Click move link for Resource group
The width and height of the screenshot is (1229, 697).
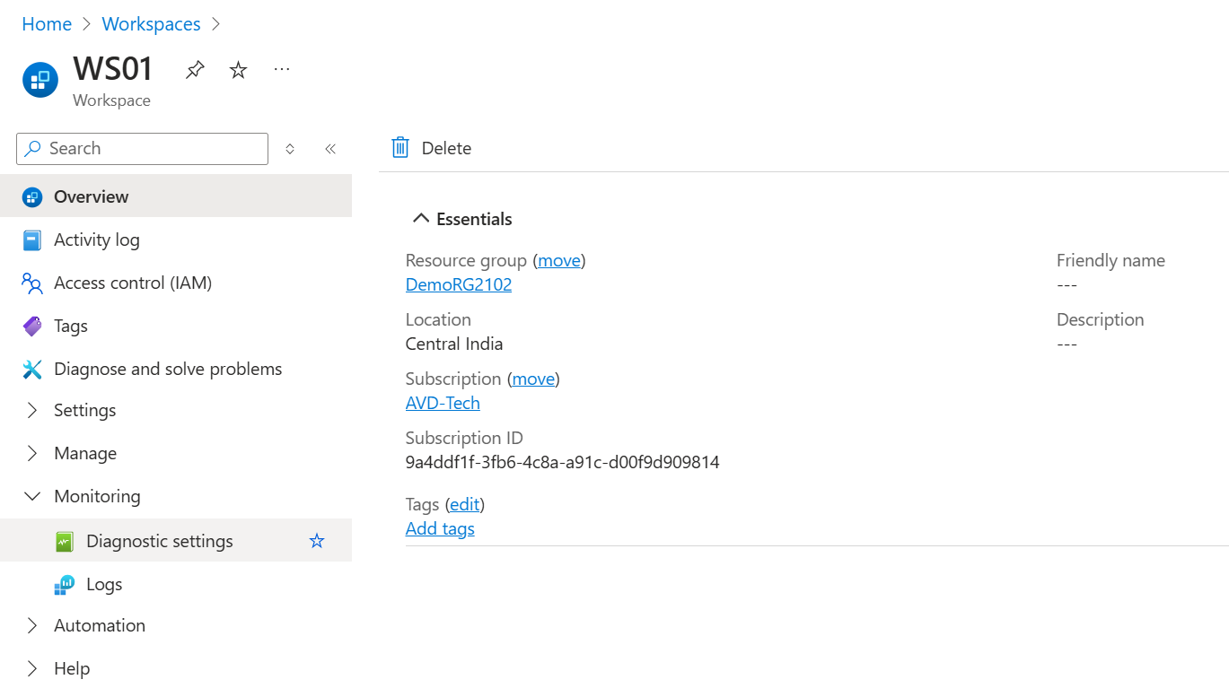(x=559, y=260)
